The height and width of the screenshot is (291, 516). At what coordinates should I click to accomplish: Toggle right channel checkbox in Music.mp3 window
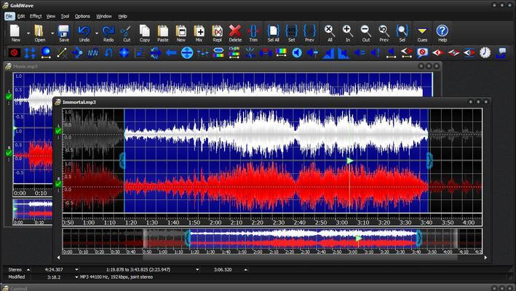pyautogui.click(x=9, y=153)
